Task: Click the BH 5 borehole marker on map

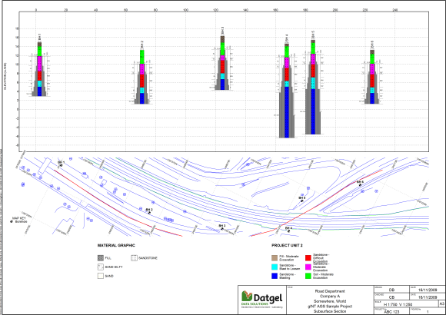Action: (302, 201)
